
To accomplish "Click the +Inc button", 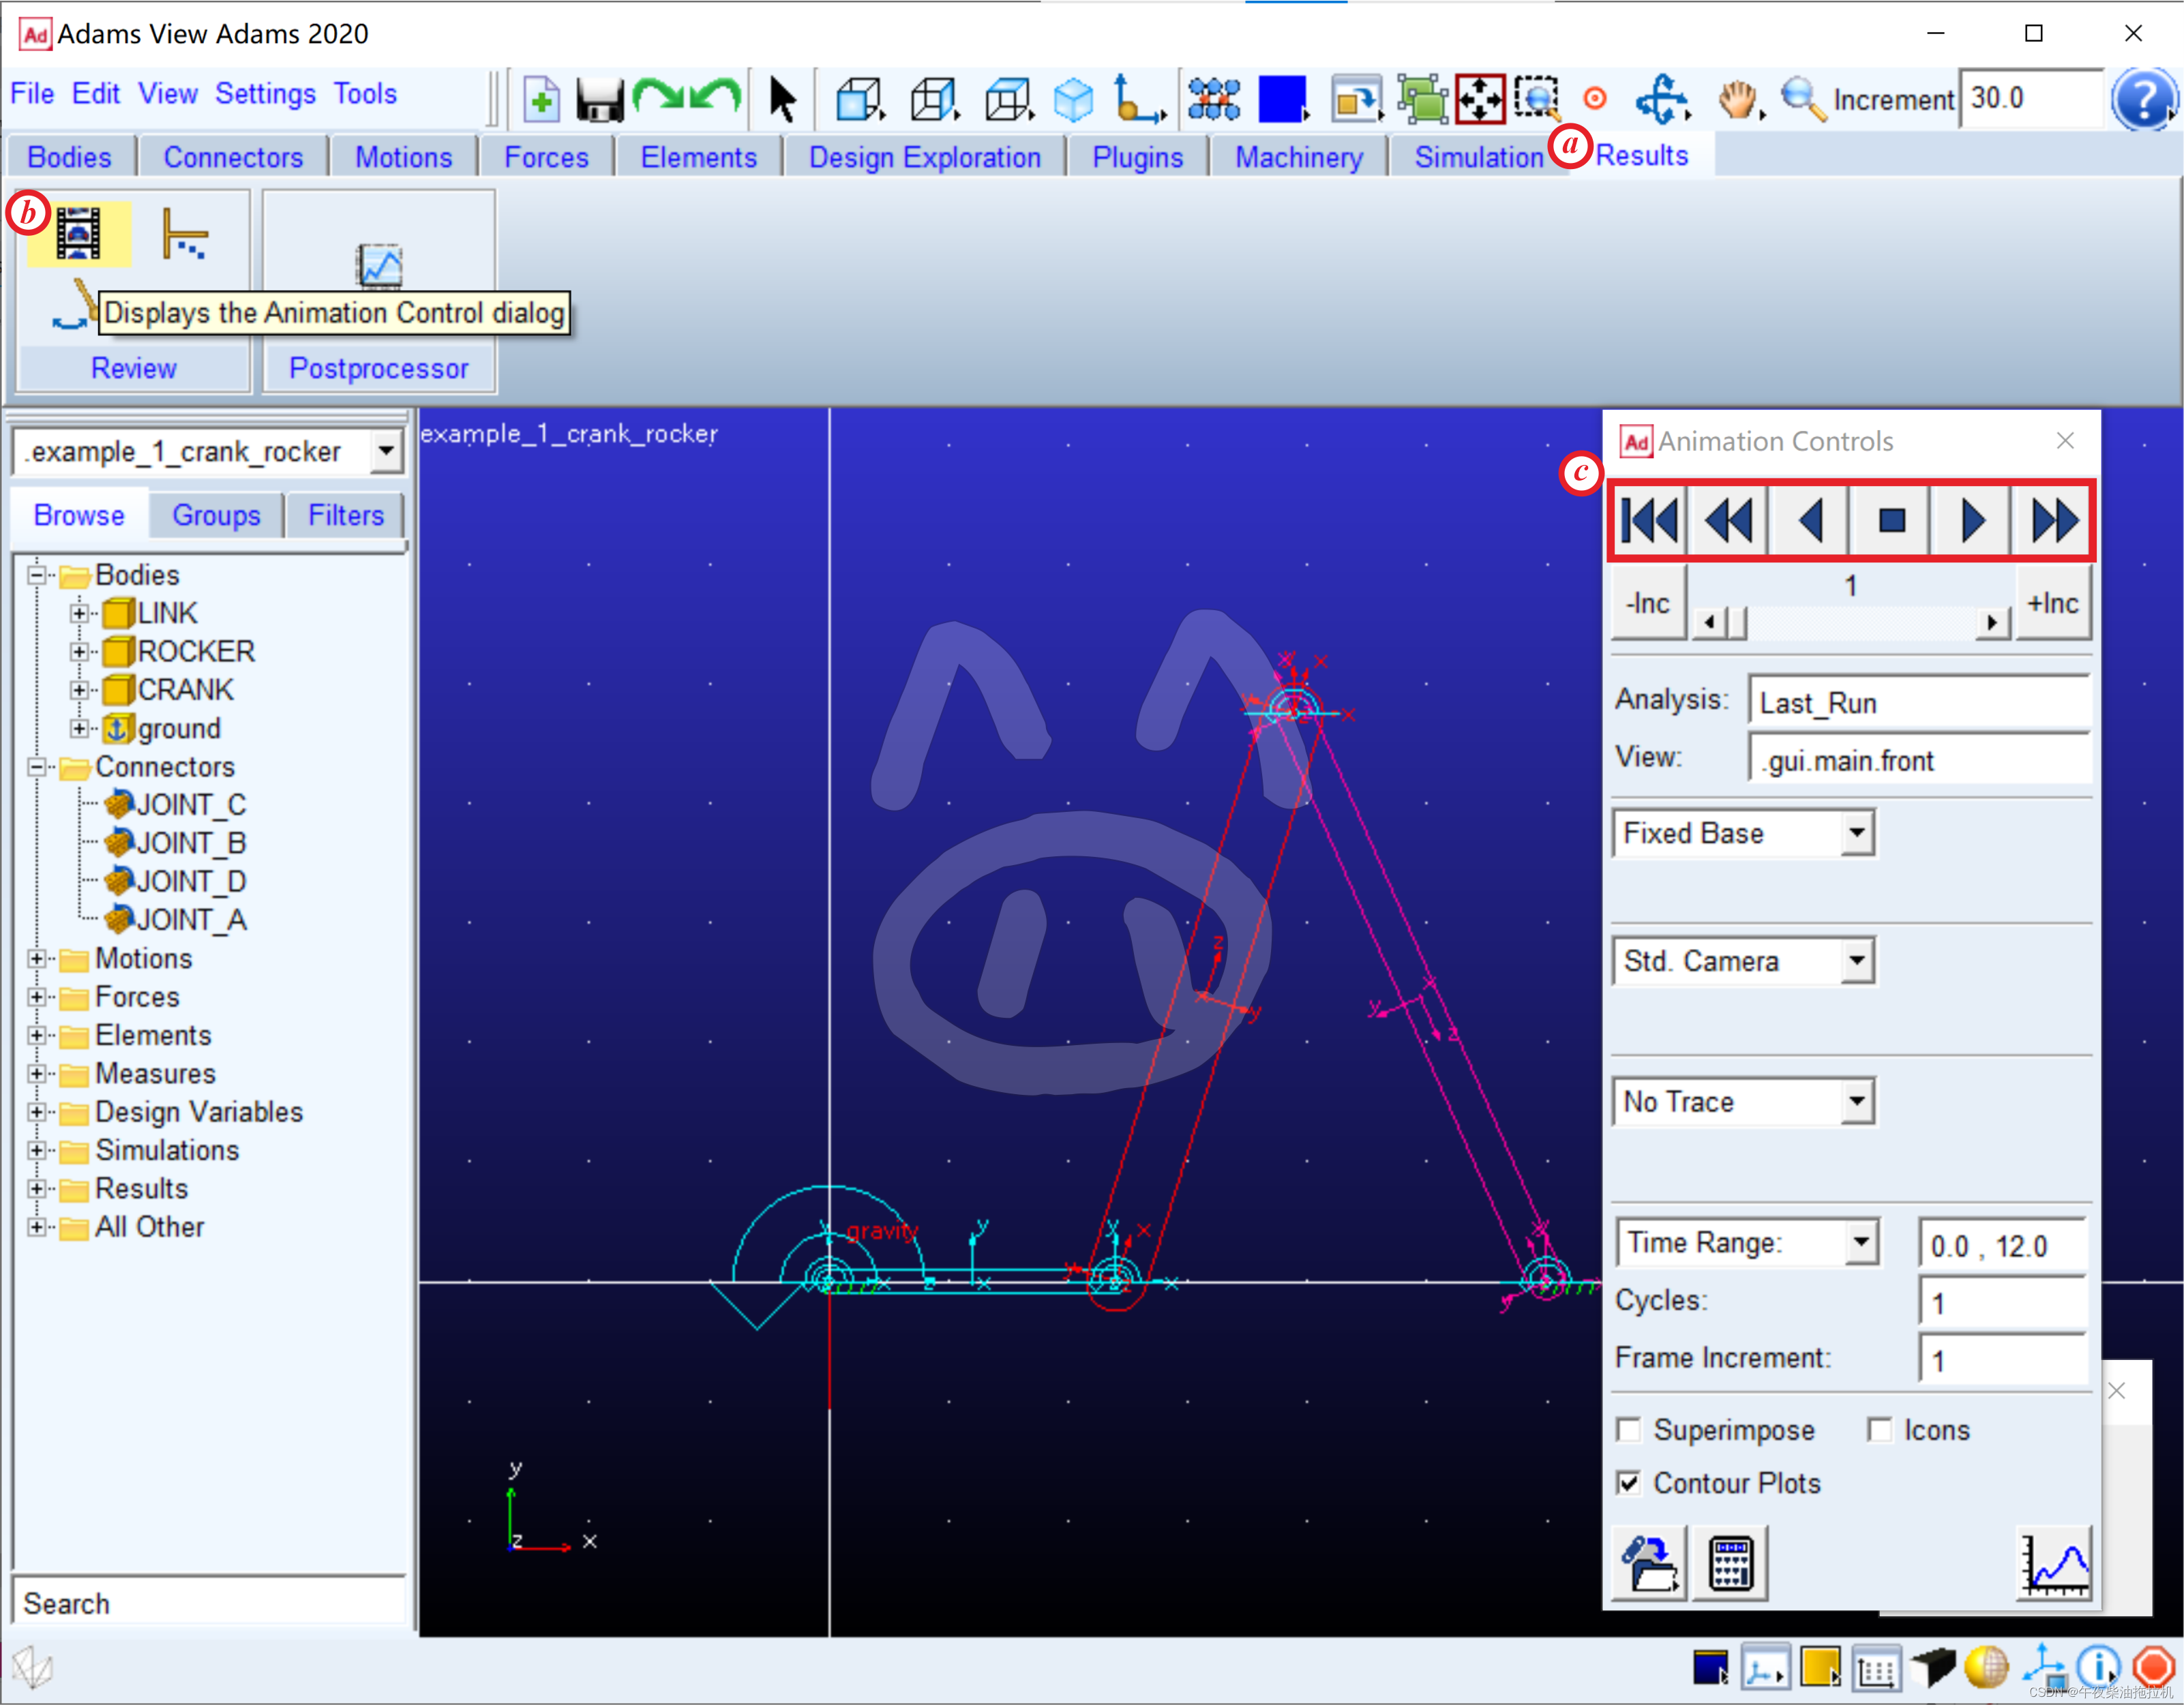I will (2052, 603).
